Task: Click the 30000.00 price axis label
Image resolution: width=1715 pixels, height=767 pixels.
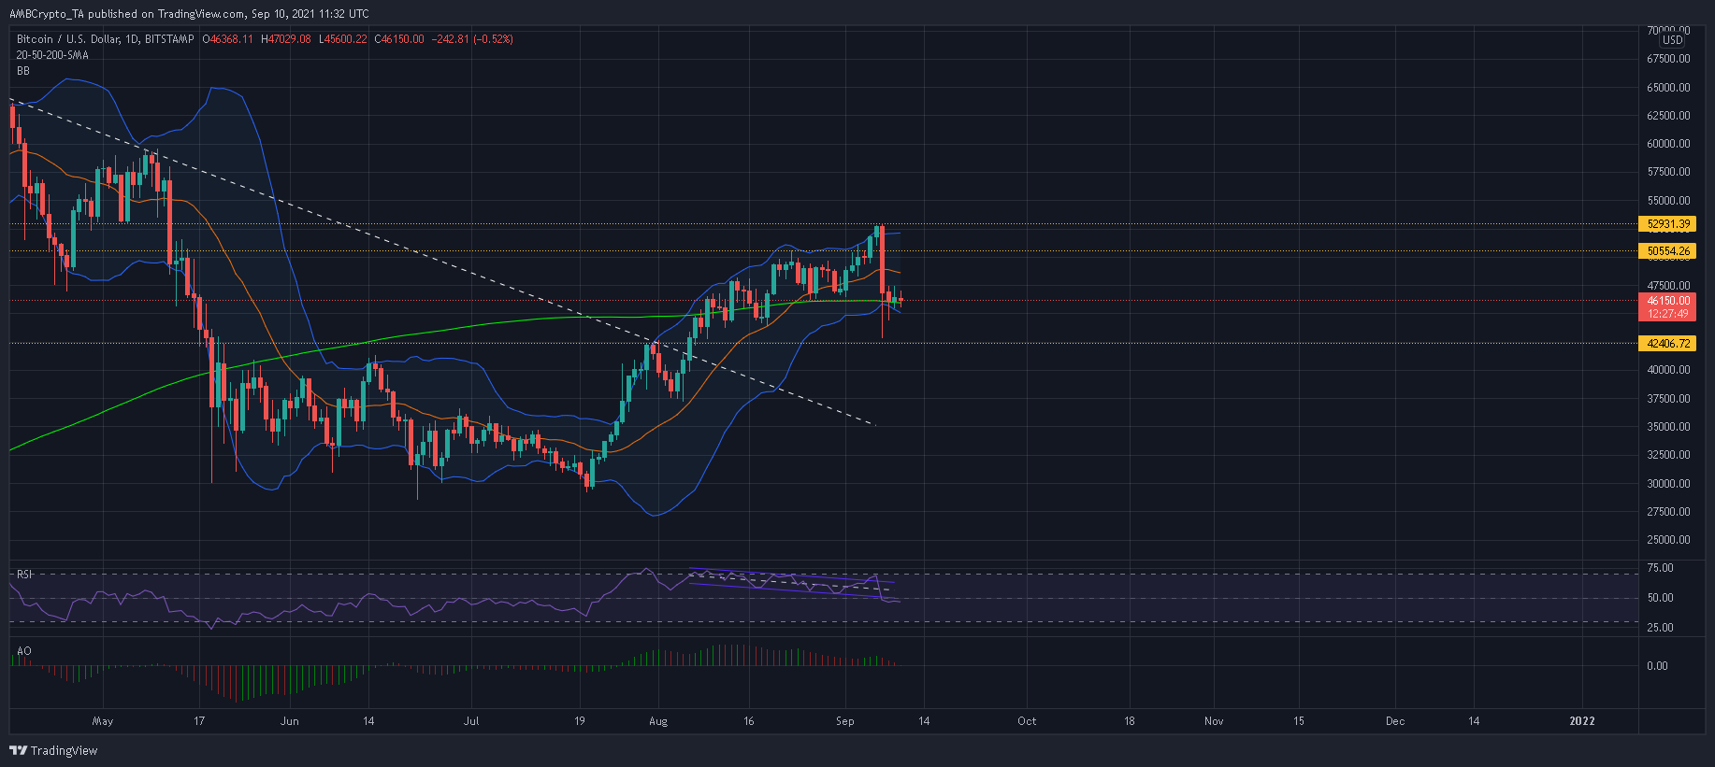Action: click(x=1668, y=484)
